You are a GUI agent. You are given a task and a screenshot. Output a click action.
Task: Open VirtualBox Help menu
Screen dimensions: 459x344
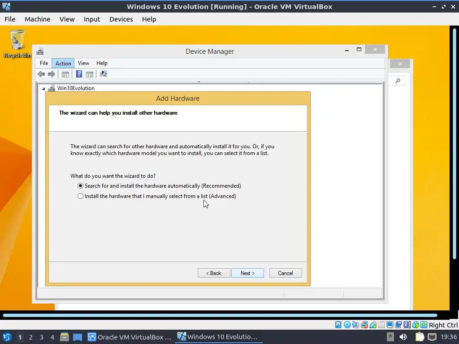149,19
